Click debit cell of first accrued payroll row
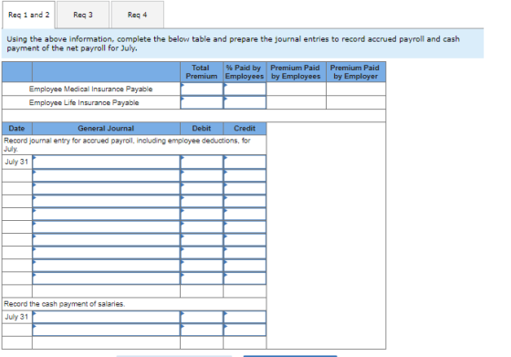 [x=202, y=162]
